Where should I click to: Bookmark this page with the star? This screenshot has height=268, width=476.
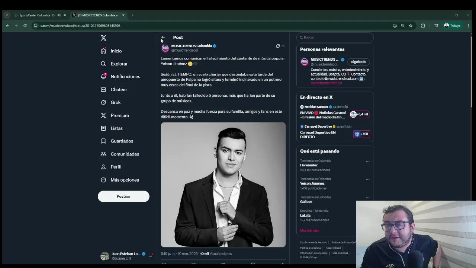[411, 26]
